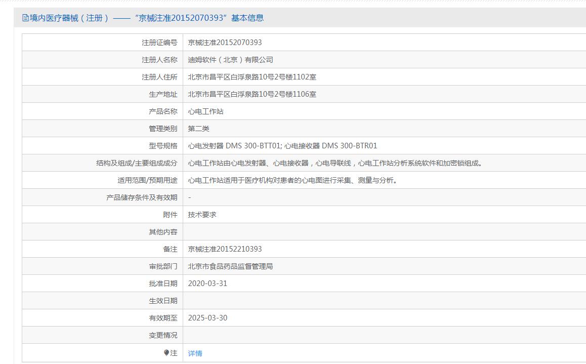This screenshot has width=586, height=364.
Task: Click the 其他内容 label
Action: click(163, 232)
